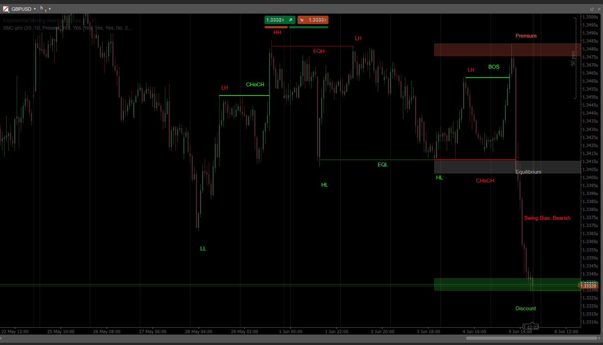Click the red EQH label
The image size is (603, 345).
[319, 51]
